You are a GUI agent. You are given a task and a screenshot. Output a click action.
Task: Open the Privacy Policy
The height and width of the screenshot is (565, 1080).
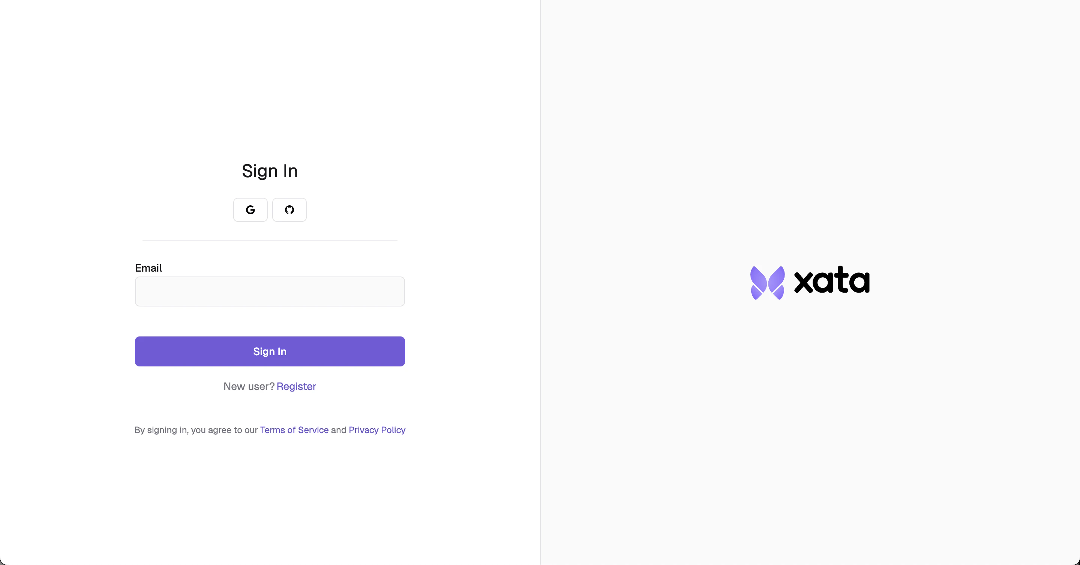point(377,430)
